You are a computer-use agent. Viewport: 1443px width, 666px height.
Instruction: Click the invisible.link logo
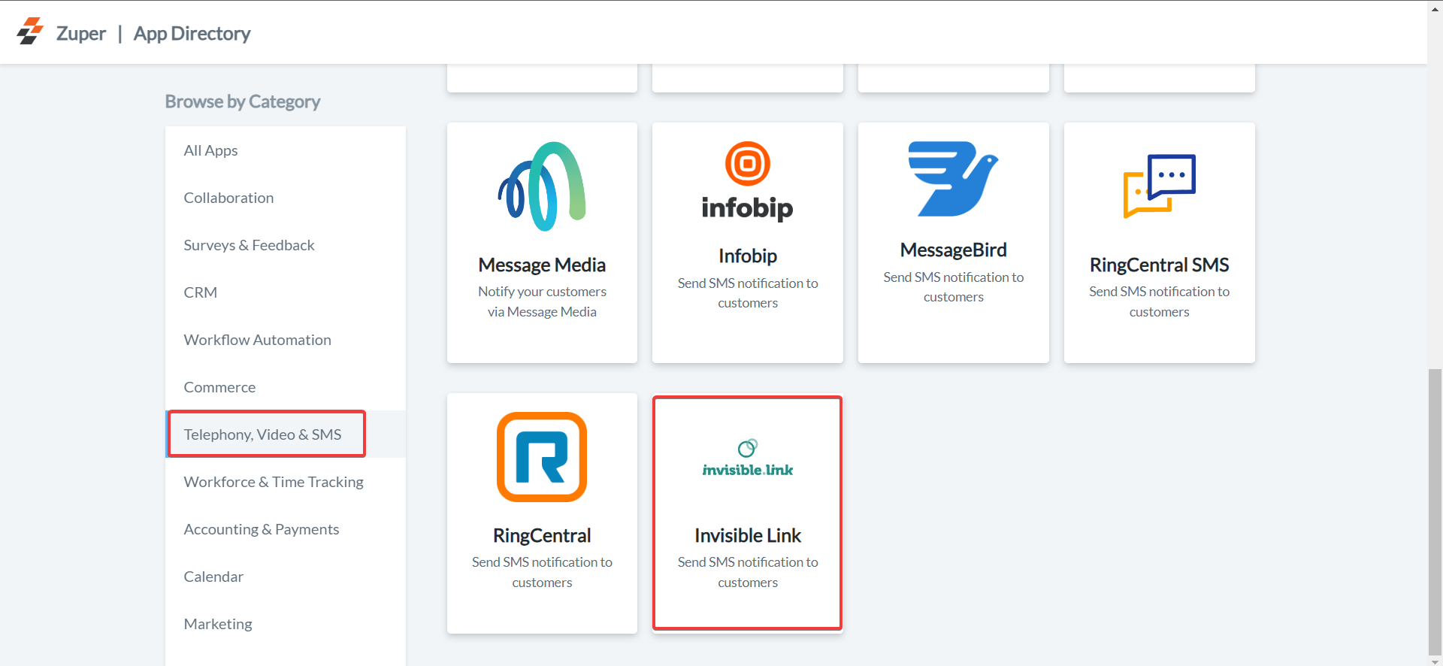pyautogui.click(x=748, y=458)
